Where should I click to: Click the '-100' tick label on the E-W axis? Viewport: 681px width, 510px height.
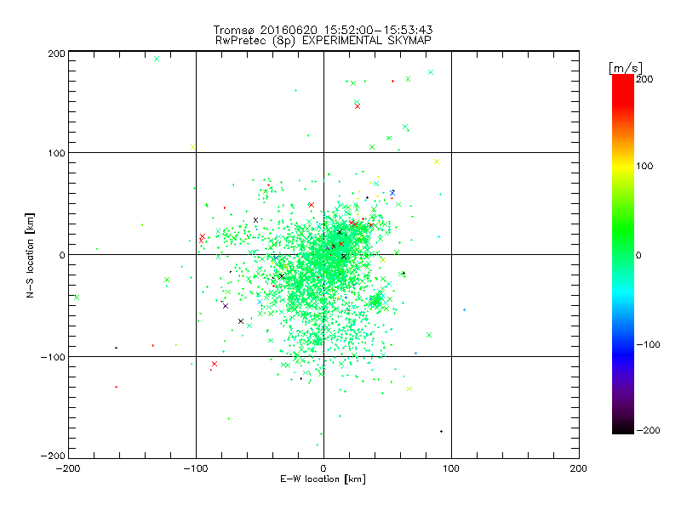[x=197, y=468]
